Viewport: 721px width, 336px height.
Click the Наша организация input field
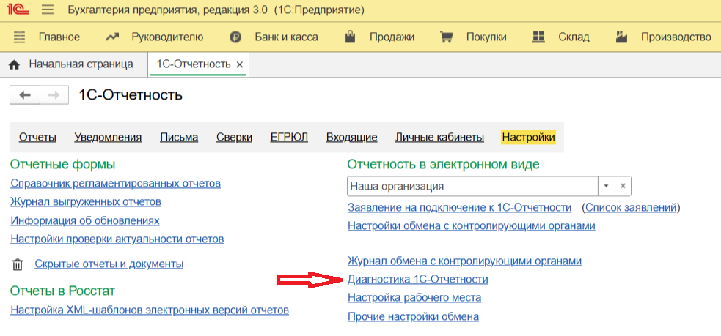point(472,187)
